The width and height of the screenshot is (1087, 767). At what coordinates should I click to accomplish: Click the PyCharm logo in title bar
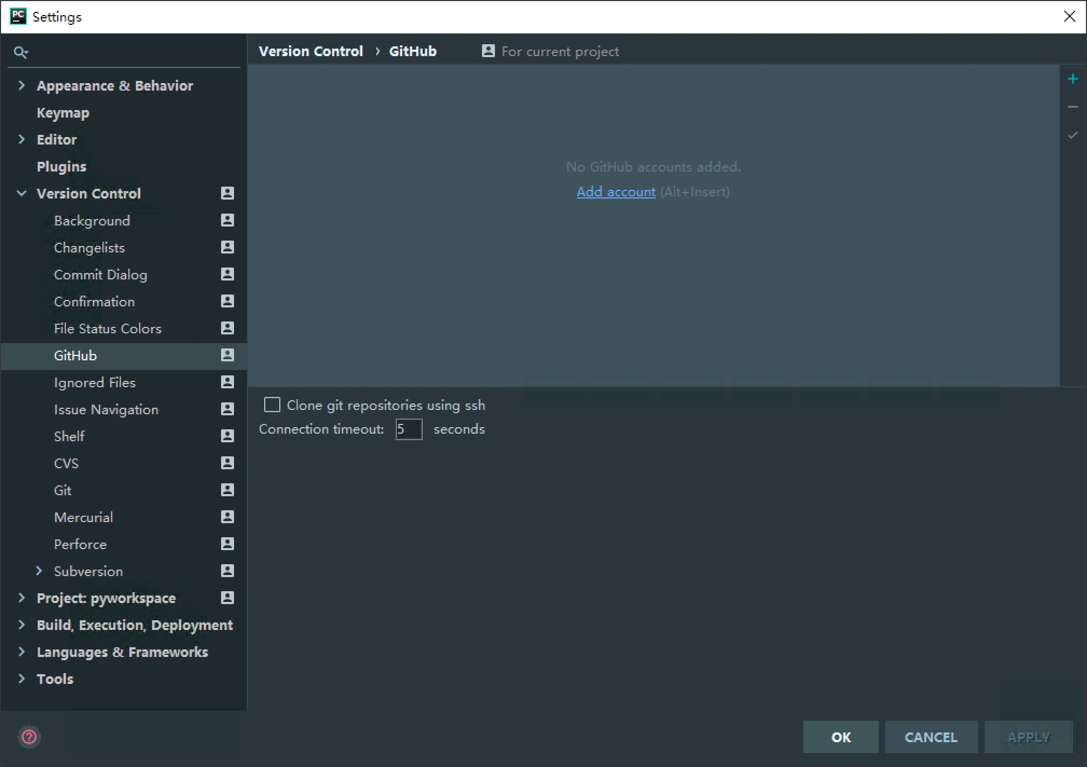[x=18, y=16]
